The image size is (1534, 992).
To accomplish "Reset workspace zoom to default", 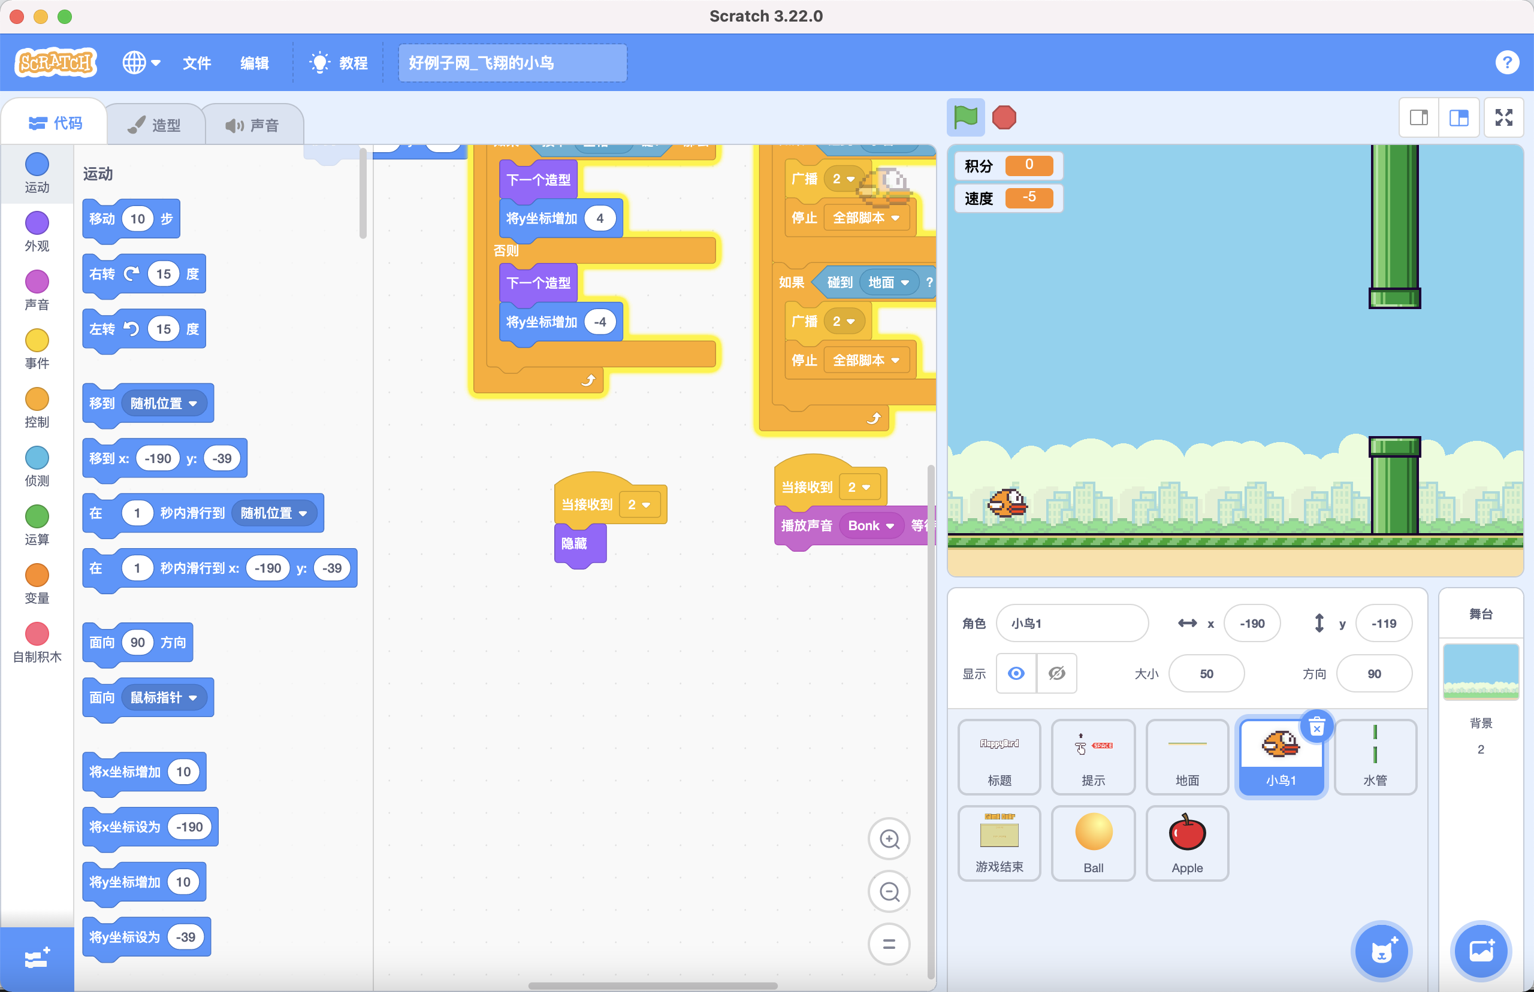I will (x=889, y=944).
